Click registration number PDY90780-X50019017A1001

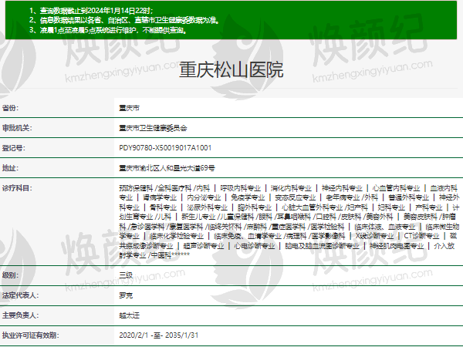(165, 148)
